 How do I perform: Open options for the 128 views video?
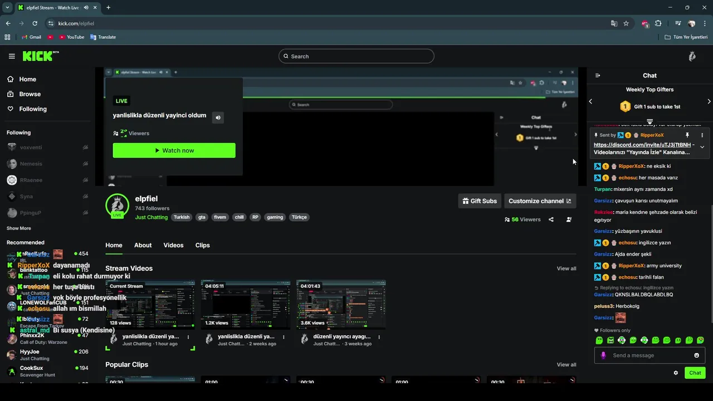coord(188,337)
